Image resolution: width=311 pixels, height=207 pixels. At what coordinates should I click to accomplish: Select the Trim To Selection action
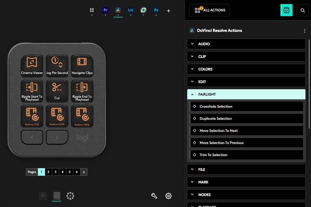246,155
